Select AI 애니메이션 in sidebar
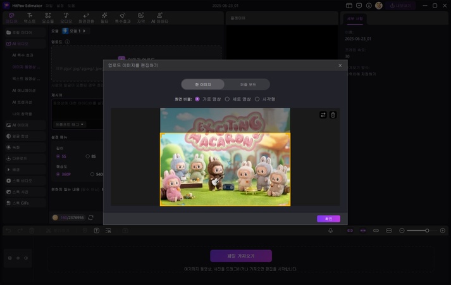 pos(24,91)
